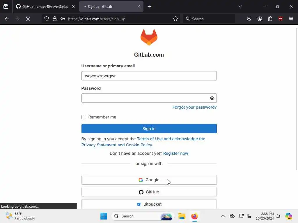Screen dimensions: 298x223
Task: Click the page vertical scrollbar
Action: 297,99
